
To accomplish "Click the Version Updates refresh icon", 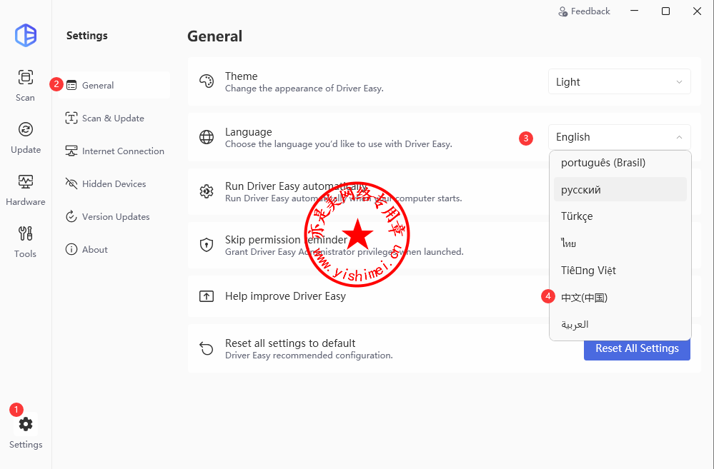I will (71, 216).
